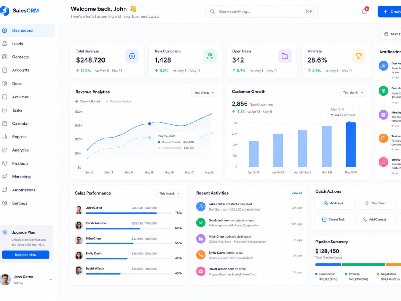Click the John Carter new lead activity icon
Image resolution: width=401 pixels, height=301 pixels.
[201, 207]
